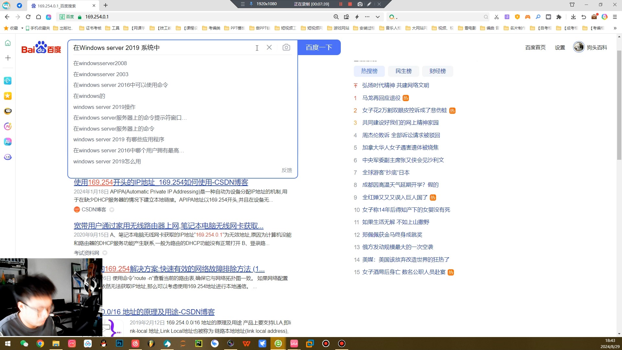Expand the 收藏 favorites dropdown arrow
622x350 pixels.
point(22,28)
